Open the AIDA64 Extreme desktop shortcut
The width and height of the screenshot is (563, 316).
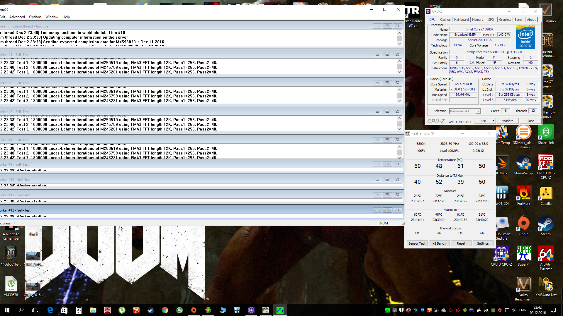coord(546,254)
